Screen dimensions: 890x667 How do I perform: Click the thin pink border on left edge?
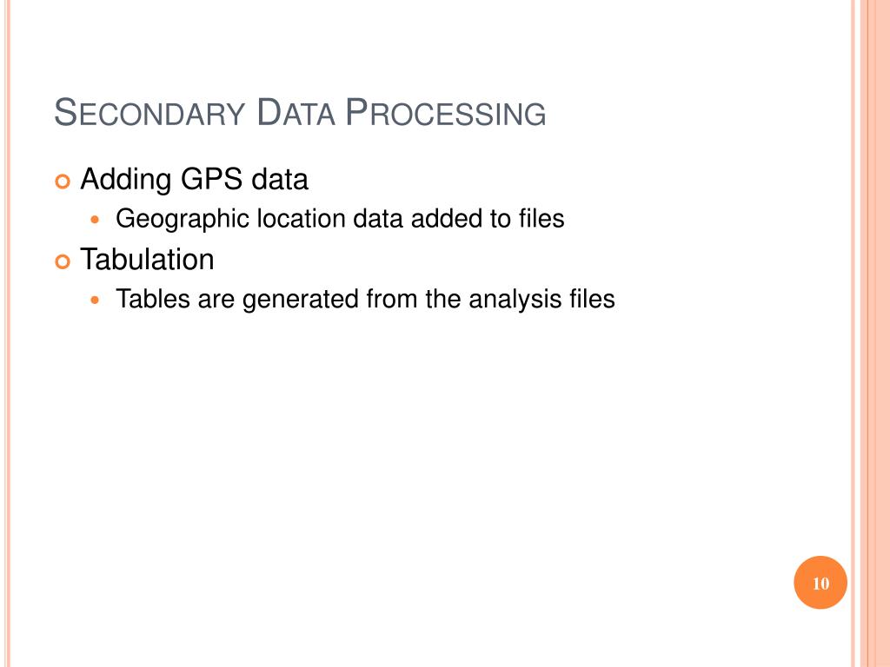(x=7, y=333)
